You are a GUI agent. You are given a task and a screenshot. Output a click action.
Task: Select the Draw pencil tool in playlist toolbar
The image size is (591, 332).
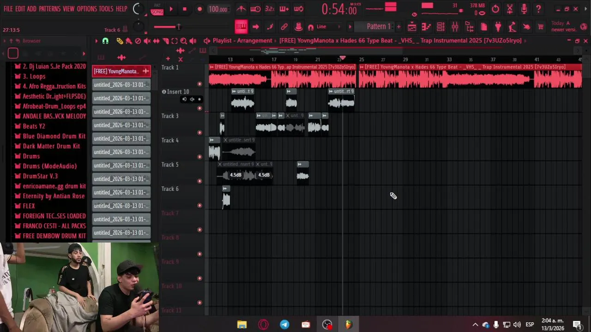(x=120, y=41)
